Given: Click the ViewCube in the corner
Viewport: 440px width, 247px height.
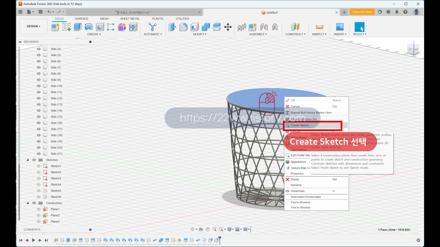Looking at the screenshot, I should 413,49.
